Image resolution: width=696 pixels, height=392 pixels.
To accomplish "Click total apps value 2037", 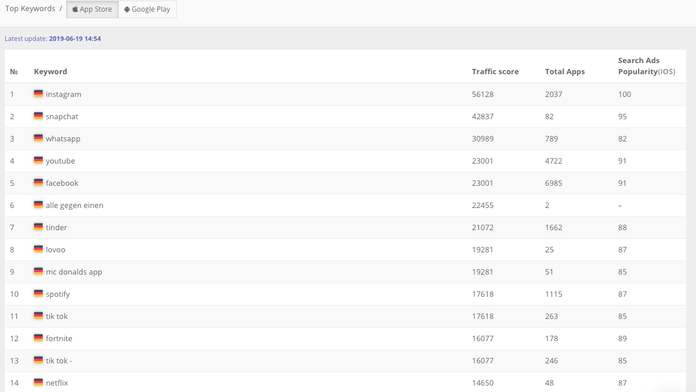I will pyautogui.click(x=553, y=95).
